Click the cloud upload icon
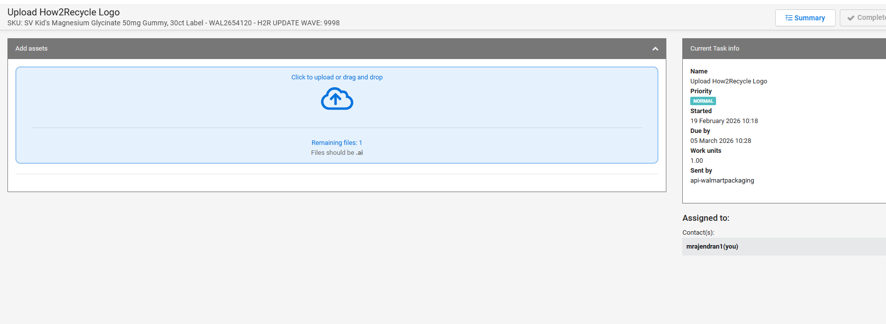The image size is (886, 324). (x=337, y=99)
